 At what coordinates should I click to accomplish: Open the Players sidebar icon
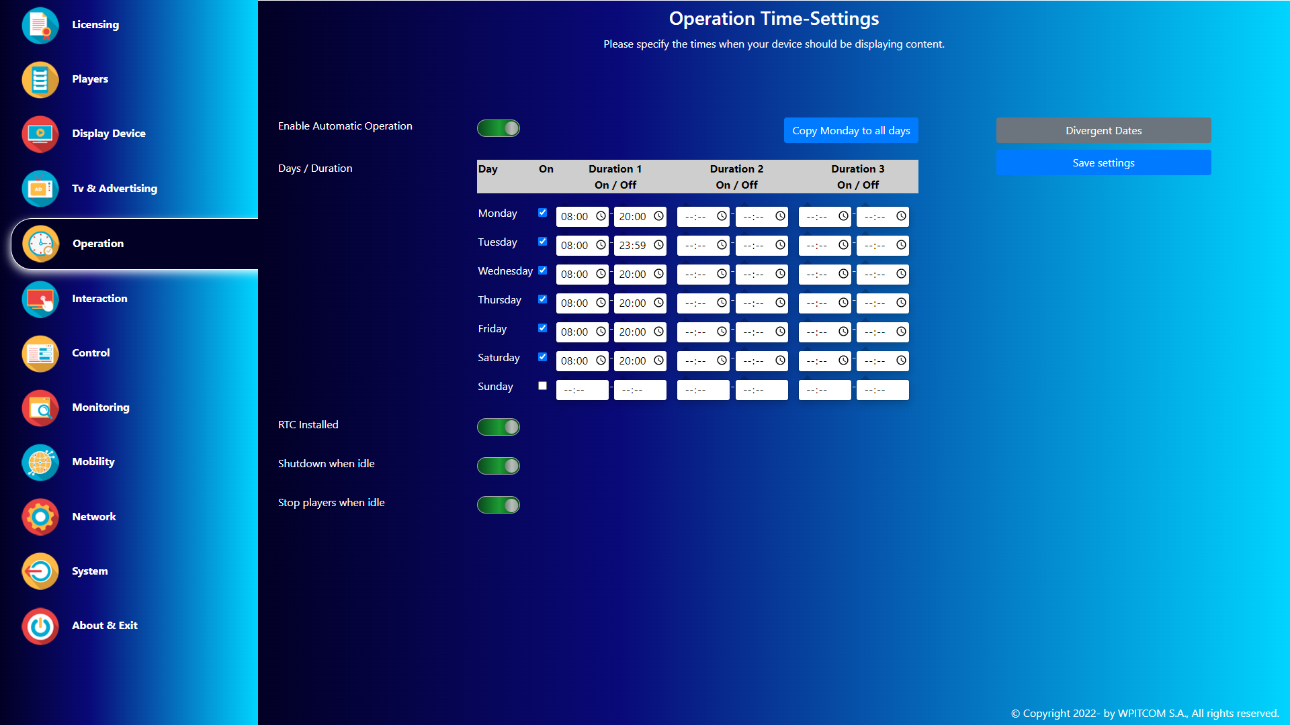pos(40,79)
